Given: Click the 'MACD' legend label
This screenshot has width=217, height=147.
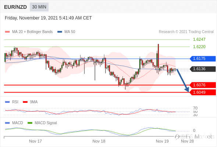Looking at the screenshot, I should point(18,123).
